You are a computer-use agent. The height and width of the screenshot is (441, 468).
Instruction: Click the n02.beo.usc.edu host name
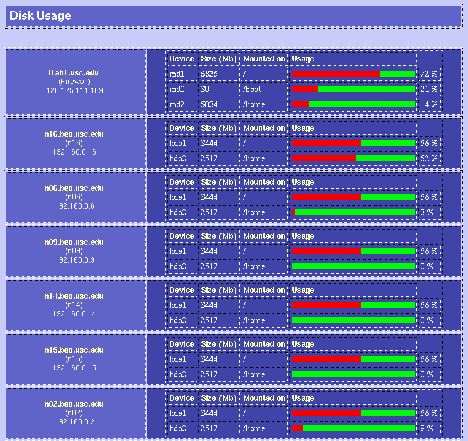point(74,404)
